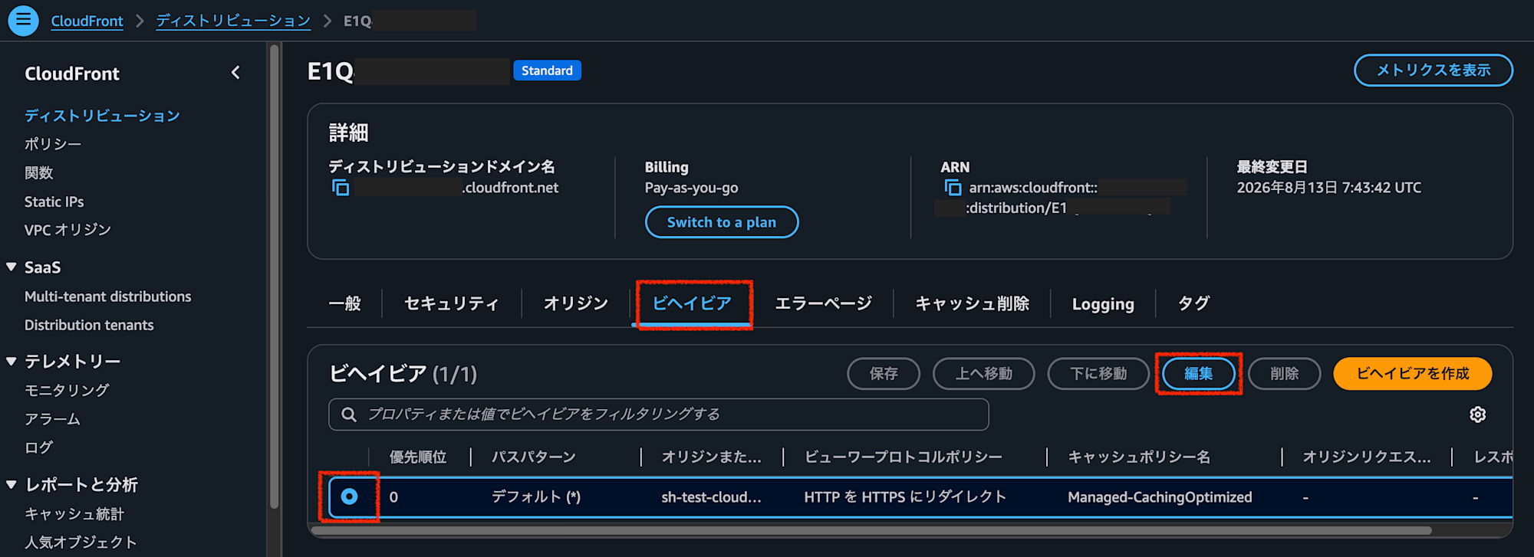Click the horizontal scrollbar under behaviors table

(x=871, y=530)
